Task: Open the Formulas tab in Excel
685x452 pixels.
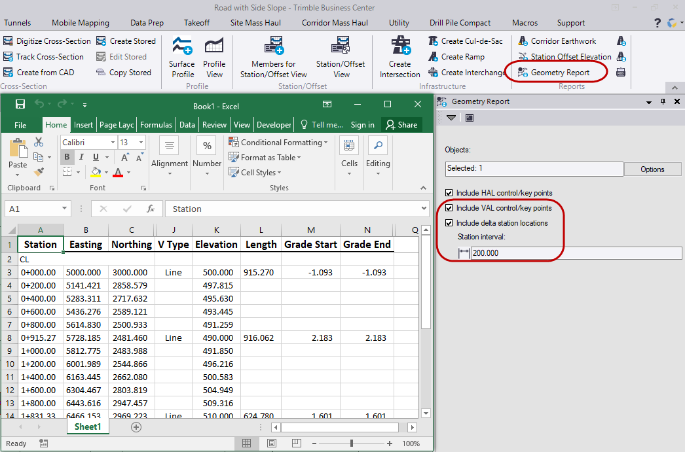Action: tap(156, 125)
